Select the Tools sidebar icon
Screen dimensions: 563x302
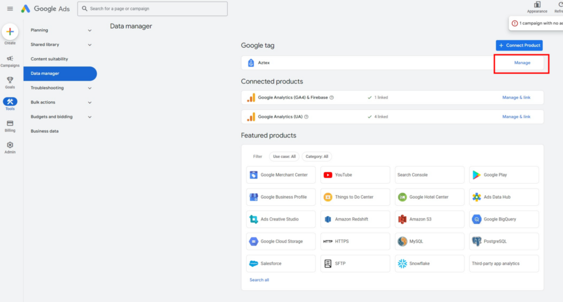10,104
